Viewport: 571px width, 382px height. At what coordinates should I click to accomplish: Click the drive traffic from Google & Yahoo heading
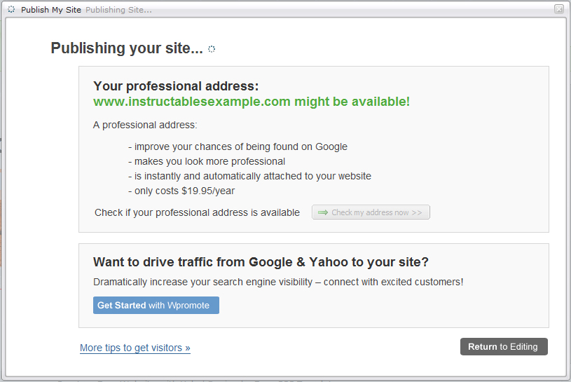(261, 262)
